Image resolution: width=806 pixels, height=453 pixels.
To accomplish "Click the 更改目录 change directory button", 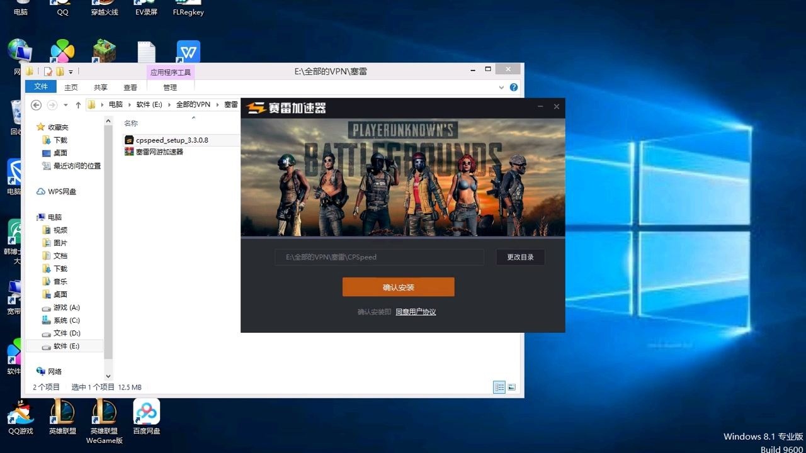I will 520,257.
